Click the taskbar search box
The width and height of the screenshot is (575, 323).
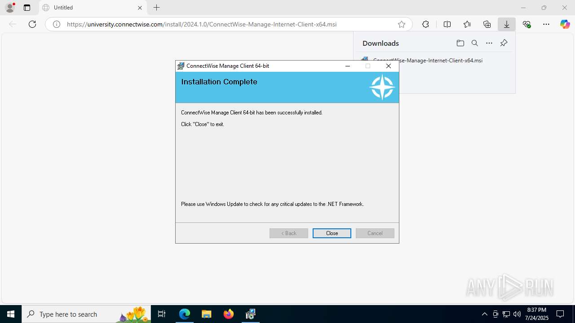pos(86,314)
